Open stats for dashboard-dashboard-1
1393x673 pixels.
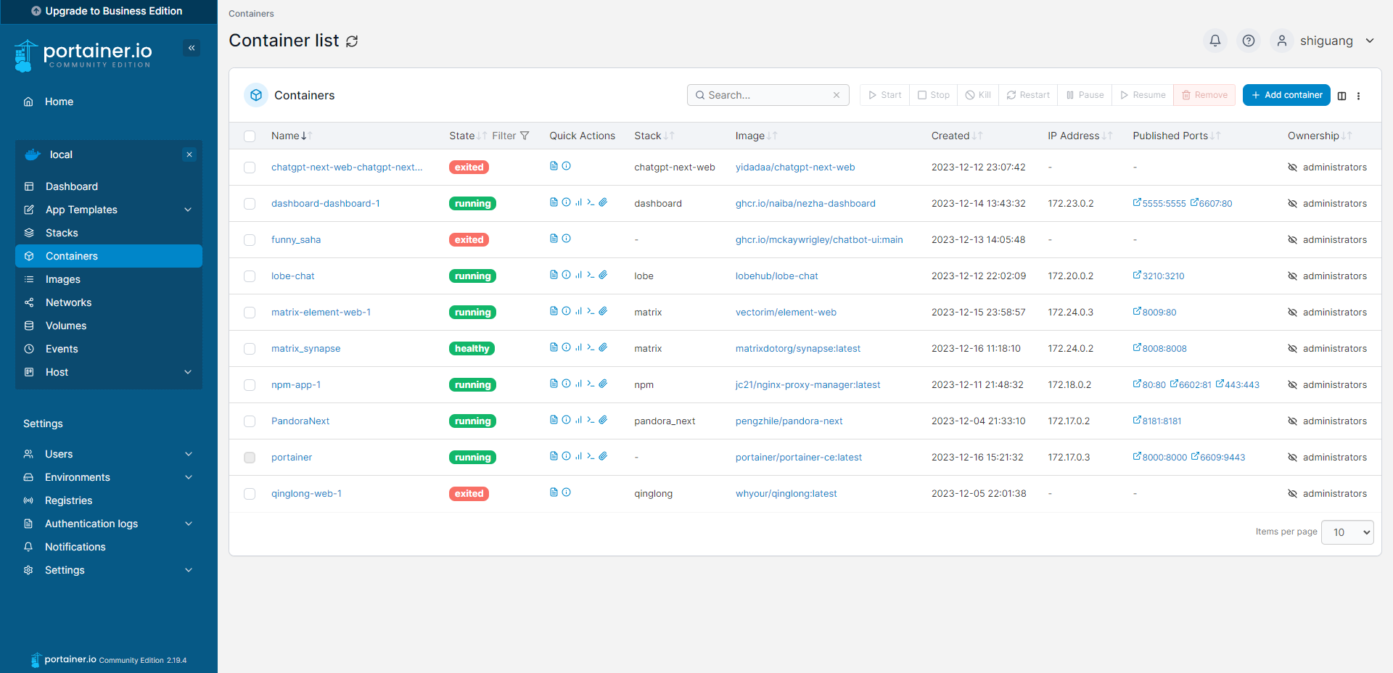pos(578,202)
